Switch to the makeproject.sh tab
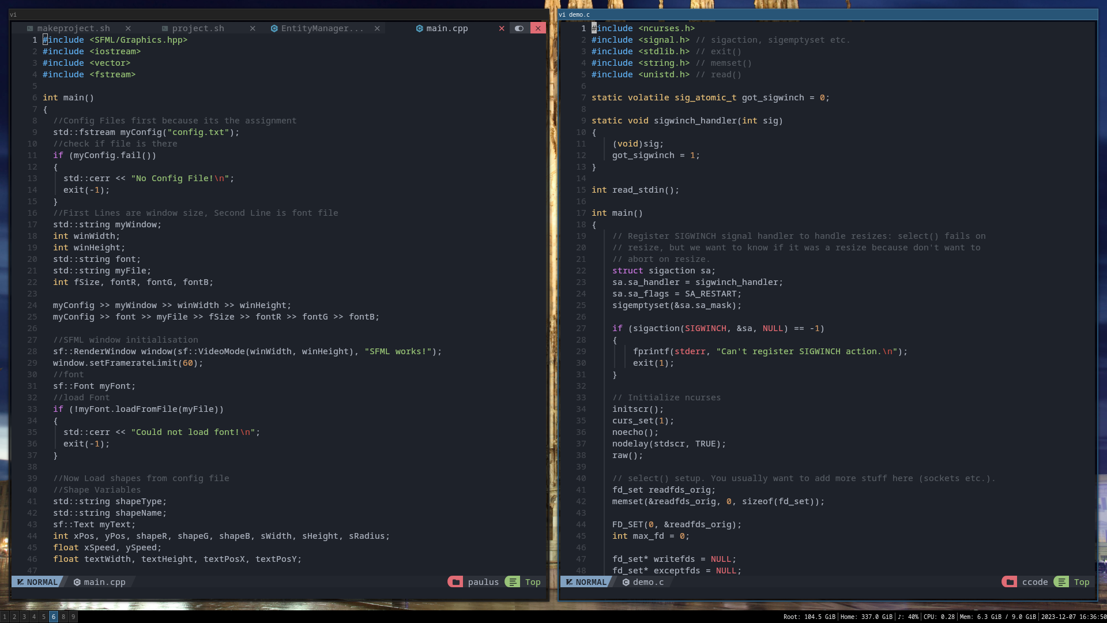Image resolution: width=1107 pixels, height=623 pixels. click(x=73, y=28)
